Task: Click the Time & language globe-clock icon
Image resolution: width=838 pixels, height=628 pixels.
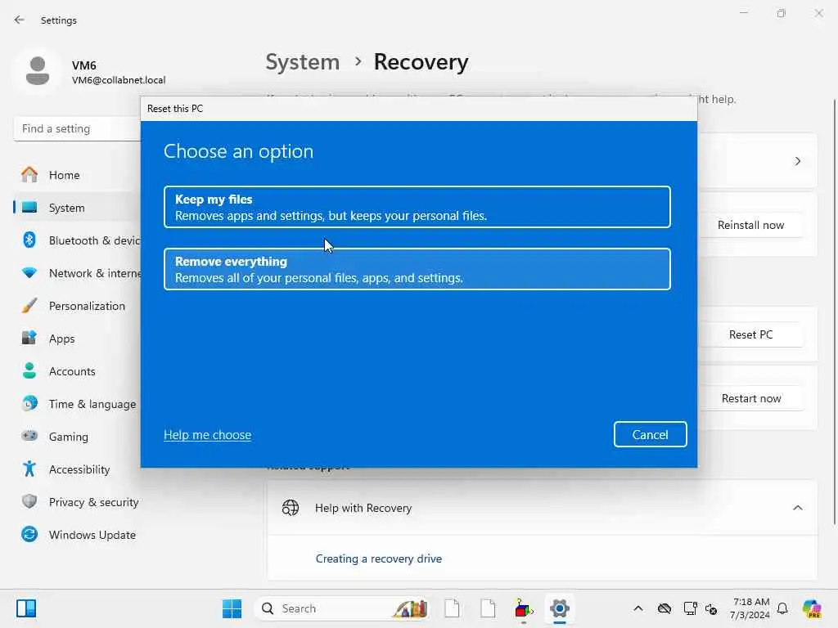Action: [29, 403]
